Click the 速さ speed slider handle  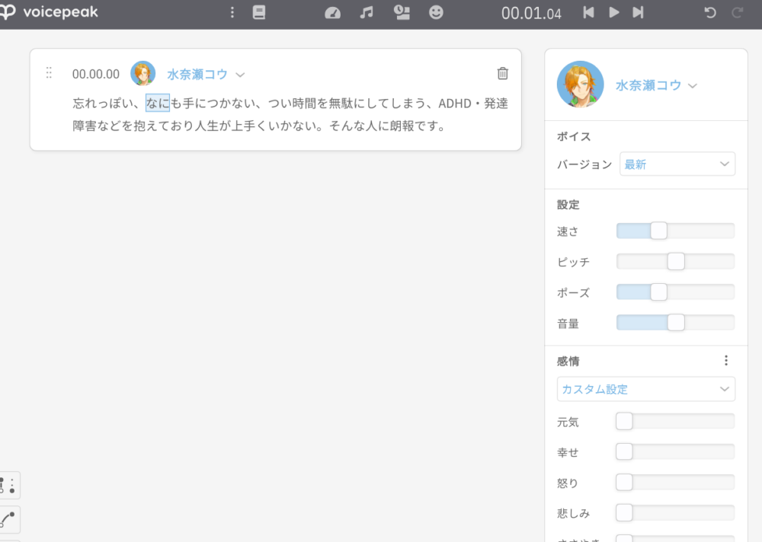[x=658, y=231]
